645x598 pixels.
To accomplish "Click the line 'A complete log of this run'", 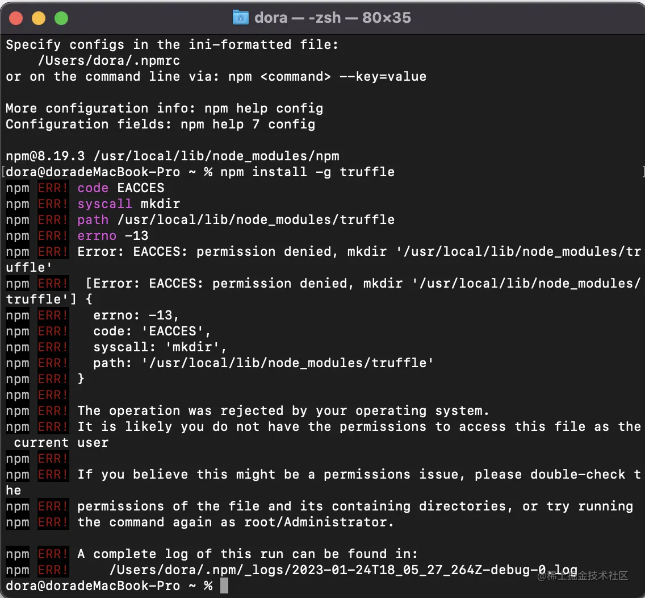I will [x=248, y=554].
